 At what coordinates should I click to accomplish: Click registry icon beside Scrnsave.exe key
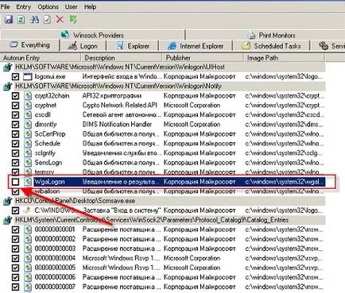[x=8, y=201]
